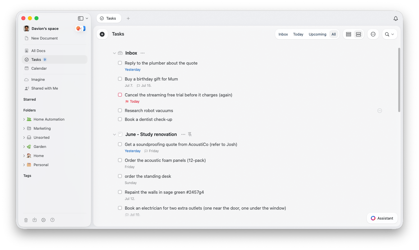The image size is (419, 250).
Task: Select the All filter tab
Action: (x=334, y=34)
